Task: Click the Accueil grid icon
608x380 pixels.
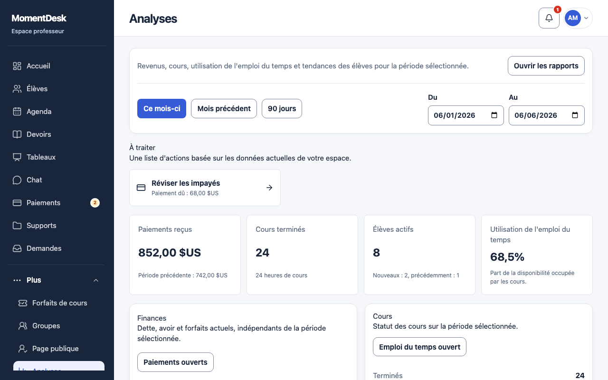Action: pos(17,66)
